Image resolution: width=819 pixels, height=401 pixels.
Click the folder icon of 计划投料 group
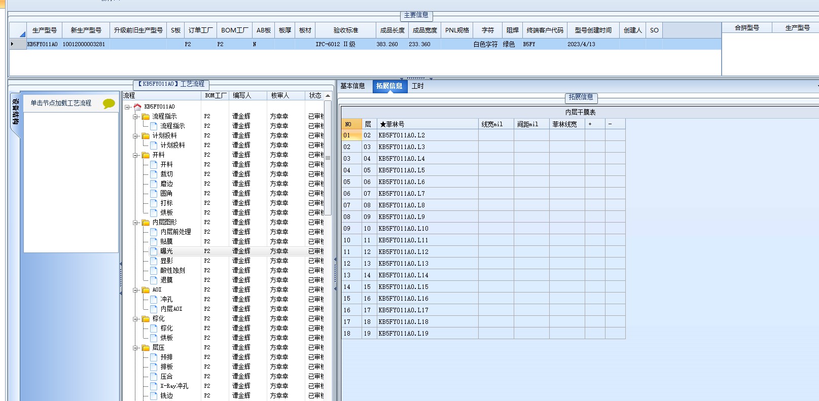point(146,136)
